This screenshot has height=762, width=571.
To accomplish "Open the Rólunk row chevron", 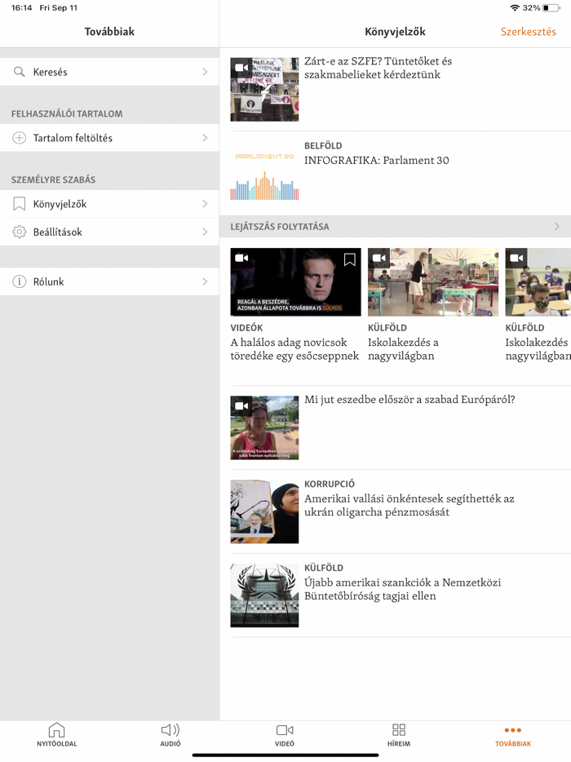I will [205, 281].
